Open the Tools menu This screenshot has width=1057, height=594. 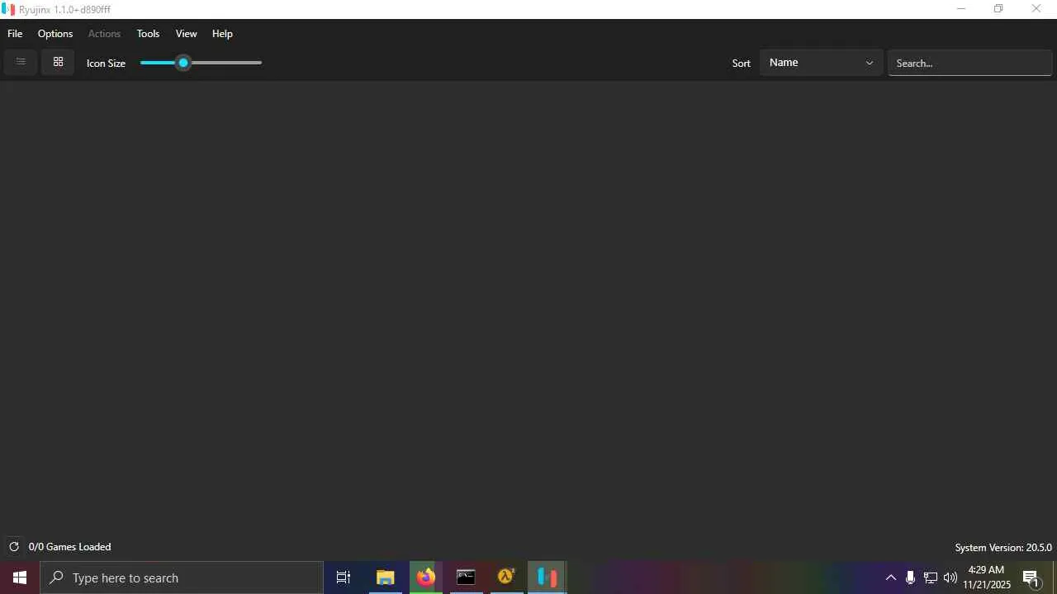click(148, 34)
